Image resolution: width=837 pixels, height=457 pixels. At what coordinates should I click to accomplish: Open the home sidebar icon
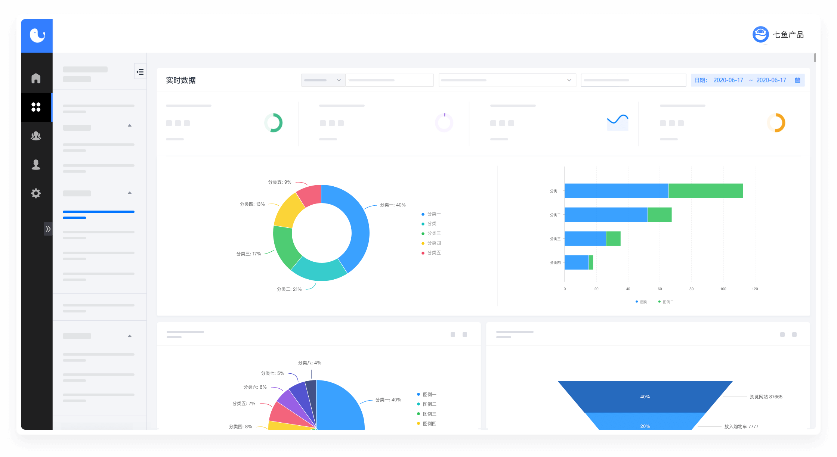pyautogui.click(x=36, y=78)
